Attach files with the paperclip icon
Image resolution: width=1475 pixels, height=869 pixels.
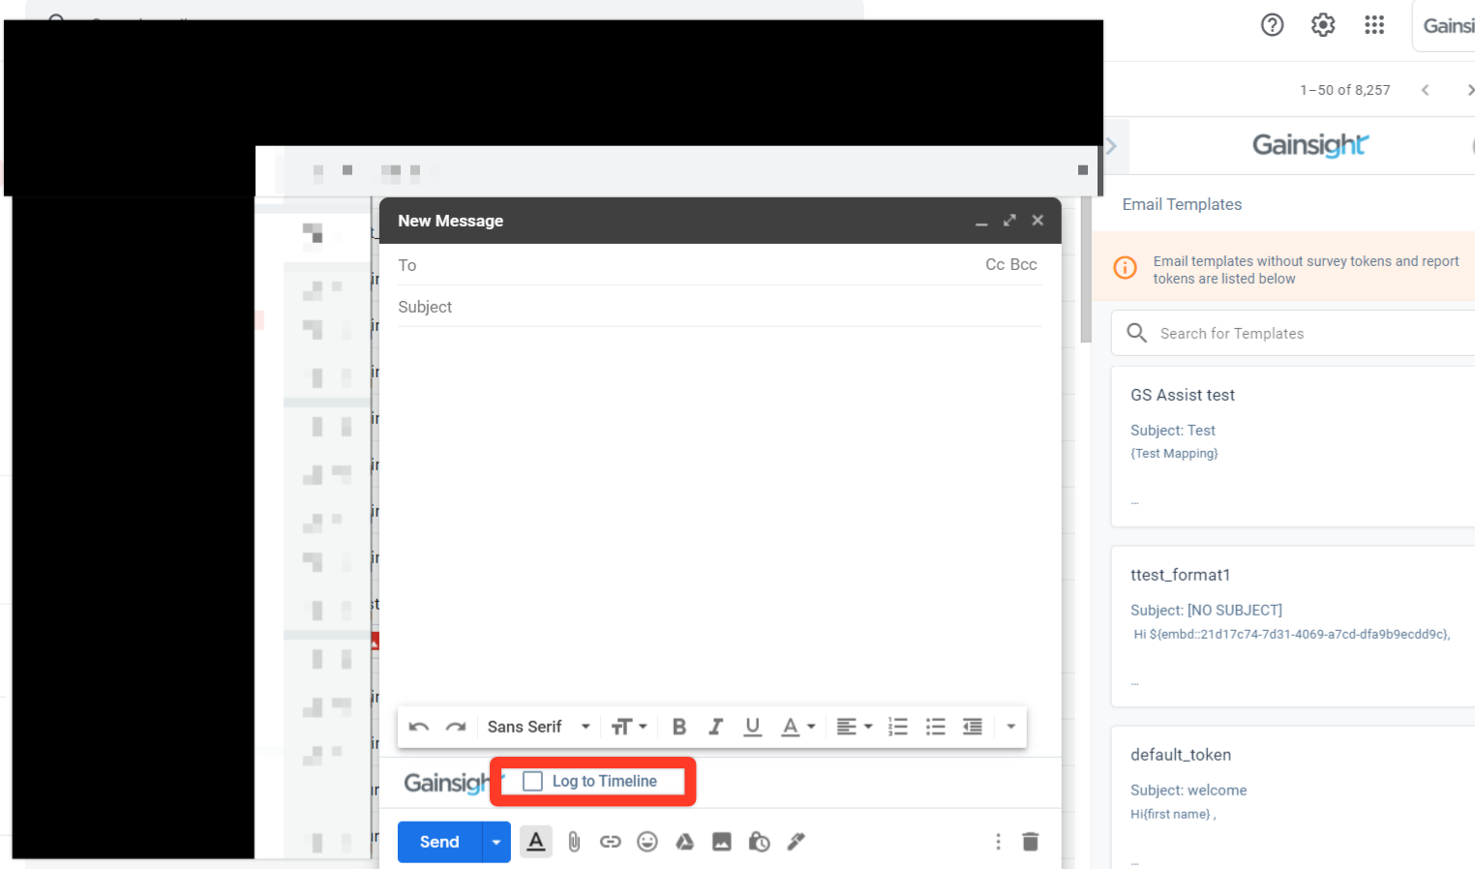pos(574,842)
